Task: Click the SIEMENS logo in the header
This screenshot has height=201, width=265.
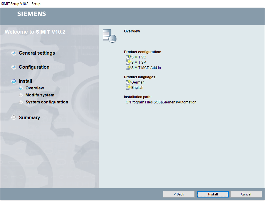Action: (x=31, y=13)
